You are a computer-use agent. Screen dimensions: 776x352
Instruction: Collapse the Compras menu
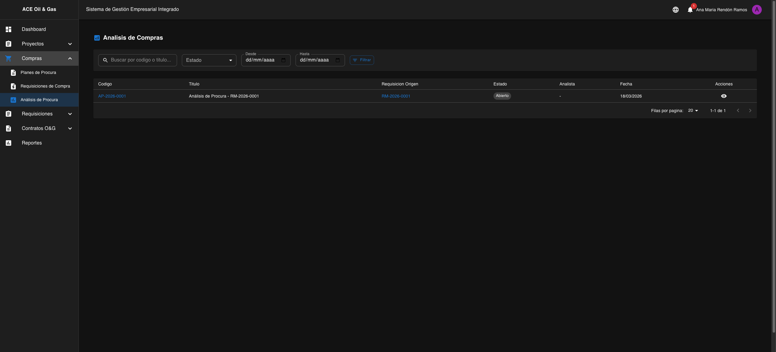click(70, 58)
